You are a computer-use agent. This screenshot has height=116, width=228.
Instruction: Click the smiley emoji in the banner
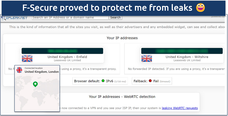click(x=200, y=8)
